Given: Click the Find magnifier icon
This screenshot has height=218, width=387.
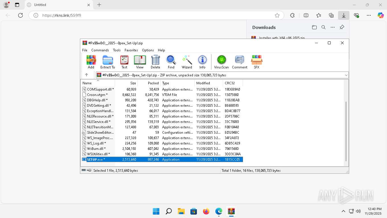Looking at the screenshot, I should [x=171, y=62].
